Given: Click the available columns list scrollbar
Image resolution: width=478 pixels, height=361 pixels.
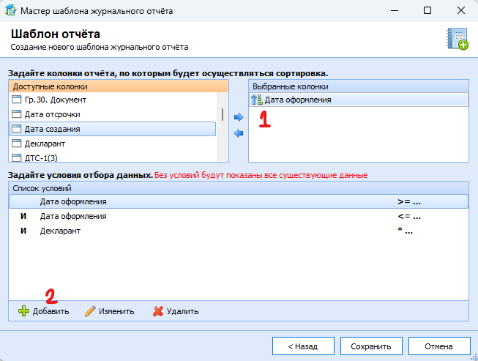Looking at the screenshot, I should tap(223, 116).
